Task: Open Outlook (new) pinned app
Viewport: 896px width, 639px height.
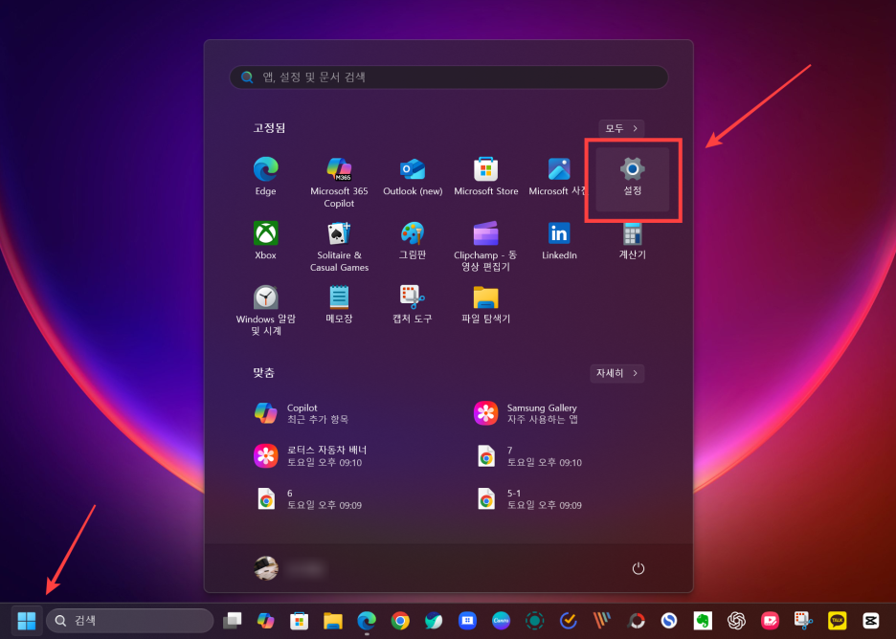Action: [x=413, y=176]
